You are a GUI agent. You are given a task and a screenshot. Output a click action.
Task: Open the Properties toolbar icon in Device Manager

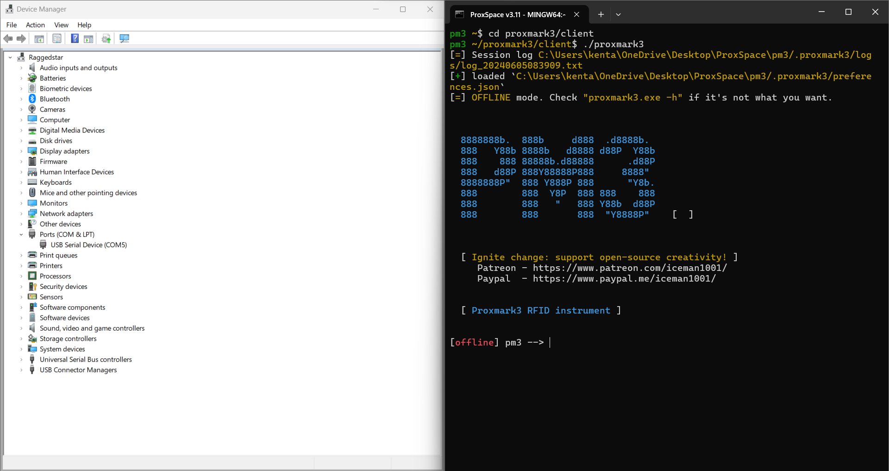click(57, 38)
